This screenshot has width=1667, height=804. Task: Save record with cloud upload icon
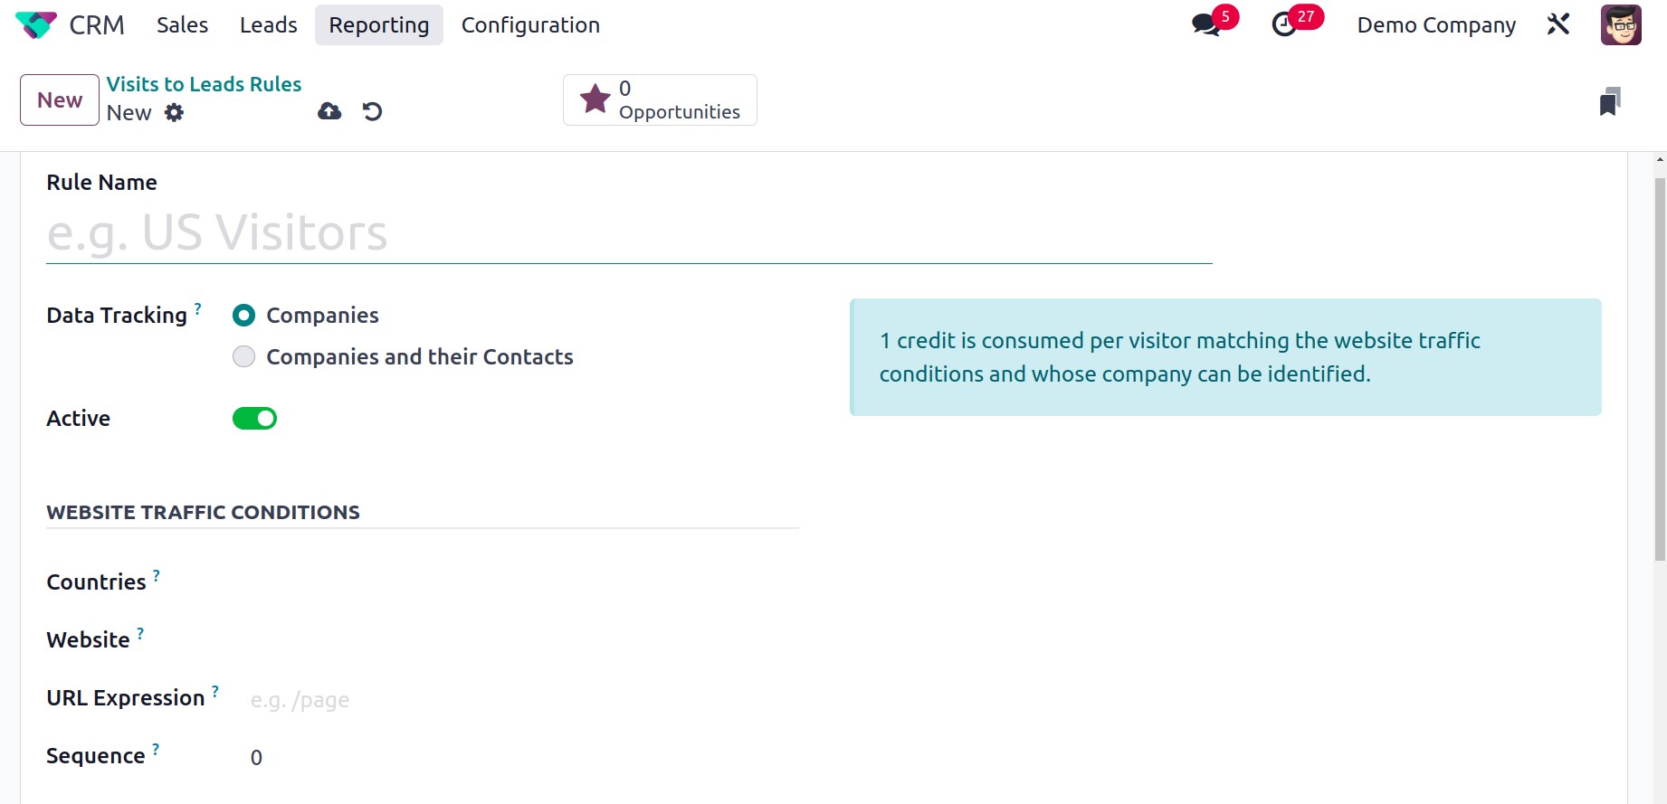point(329,111)
